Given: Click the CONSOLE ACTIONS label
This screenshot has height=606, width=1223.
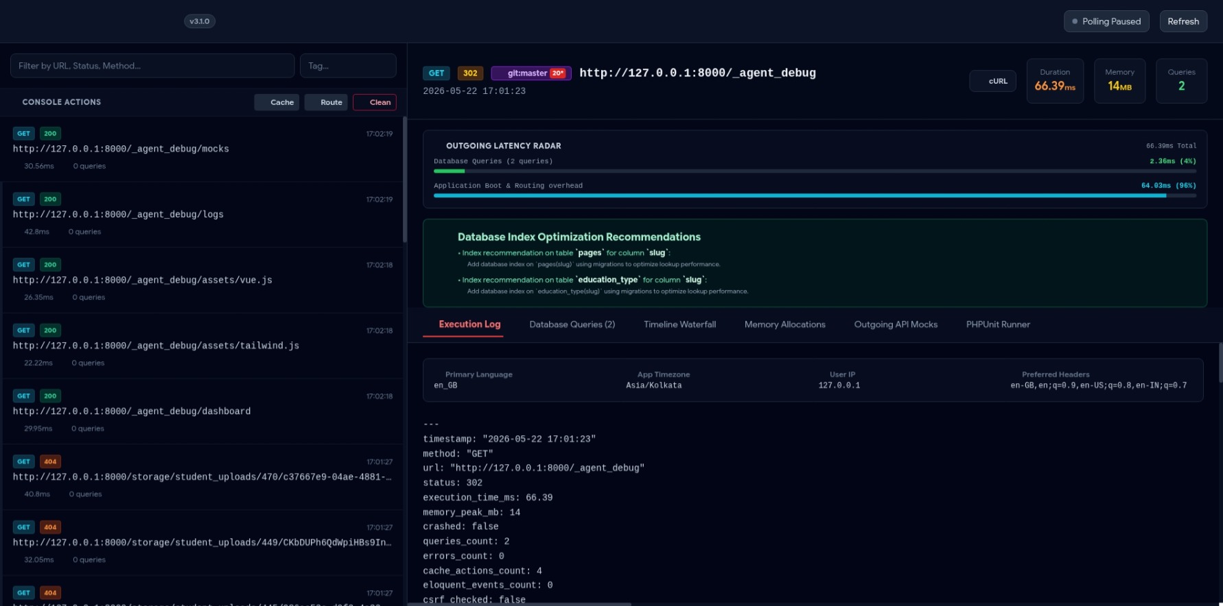Looking at the screenshot, I should coord(62,102).
